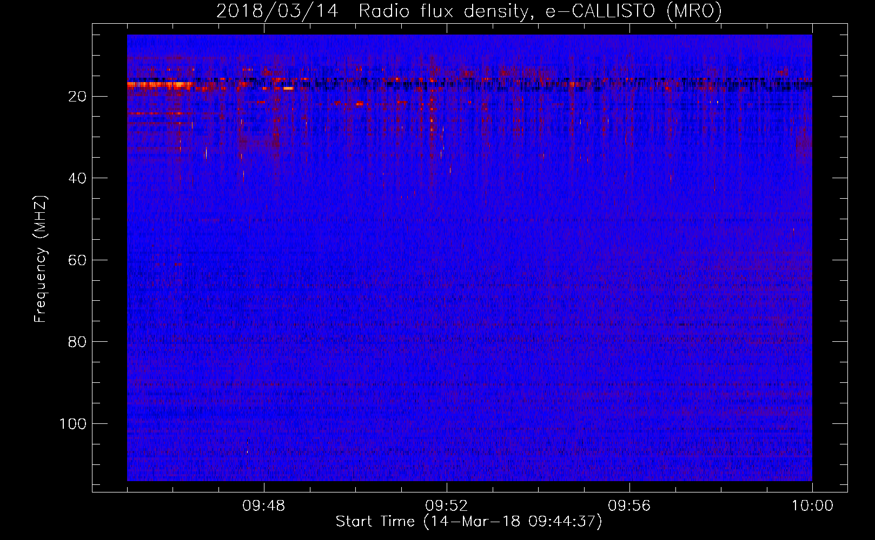Click the 09:48 time tick label
This screenshot has width=875, height=540.
[x=264, y=506]
